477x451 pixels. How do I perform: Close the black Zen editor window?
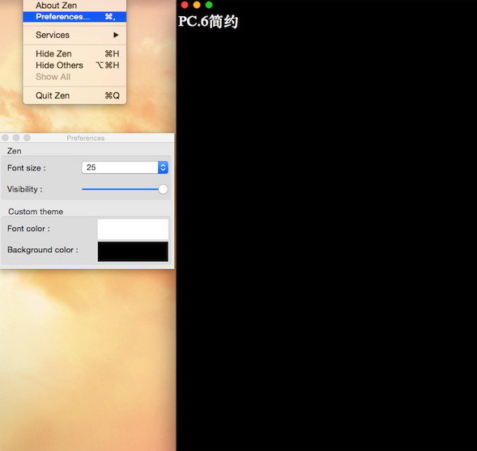click(x=185, y=5)
